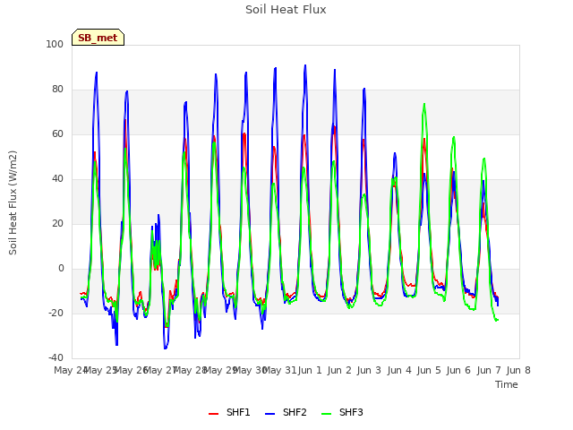Viewport: 573px width, 430px height.
Task: Toggle the SHF3 series in the legend
Action: click(x=342, y=412)
